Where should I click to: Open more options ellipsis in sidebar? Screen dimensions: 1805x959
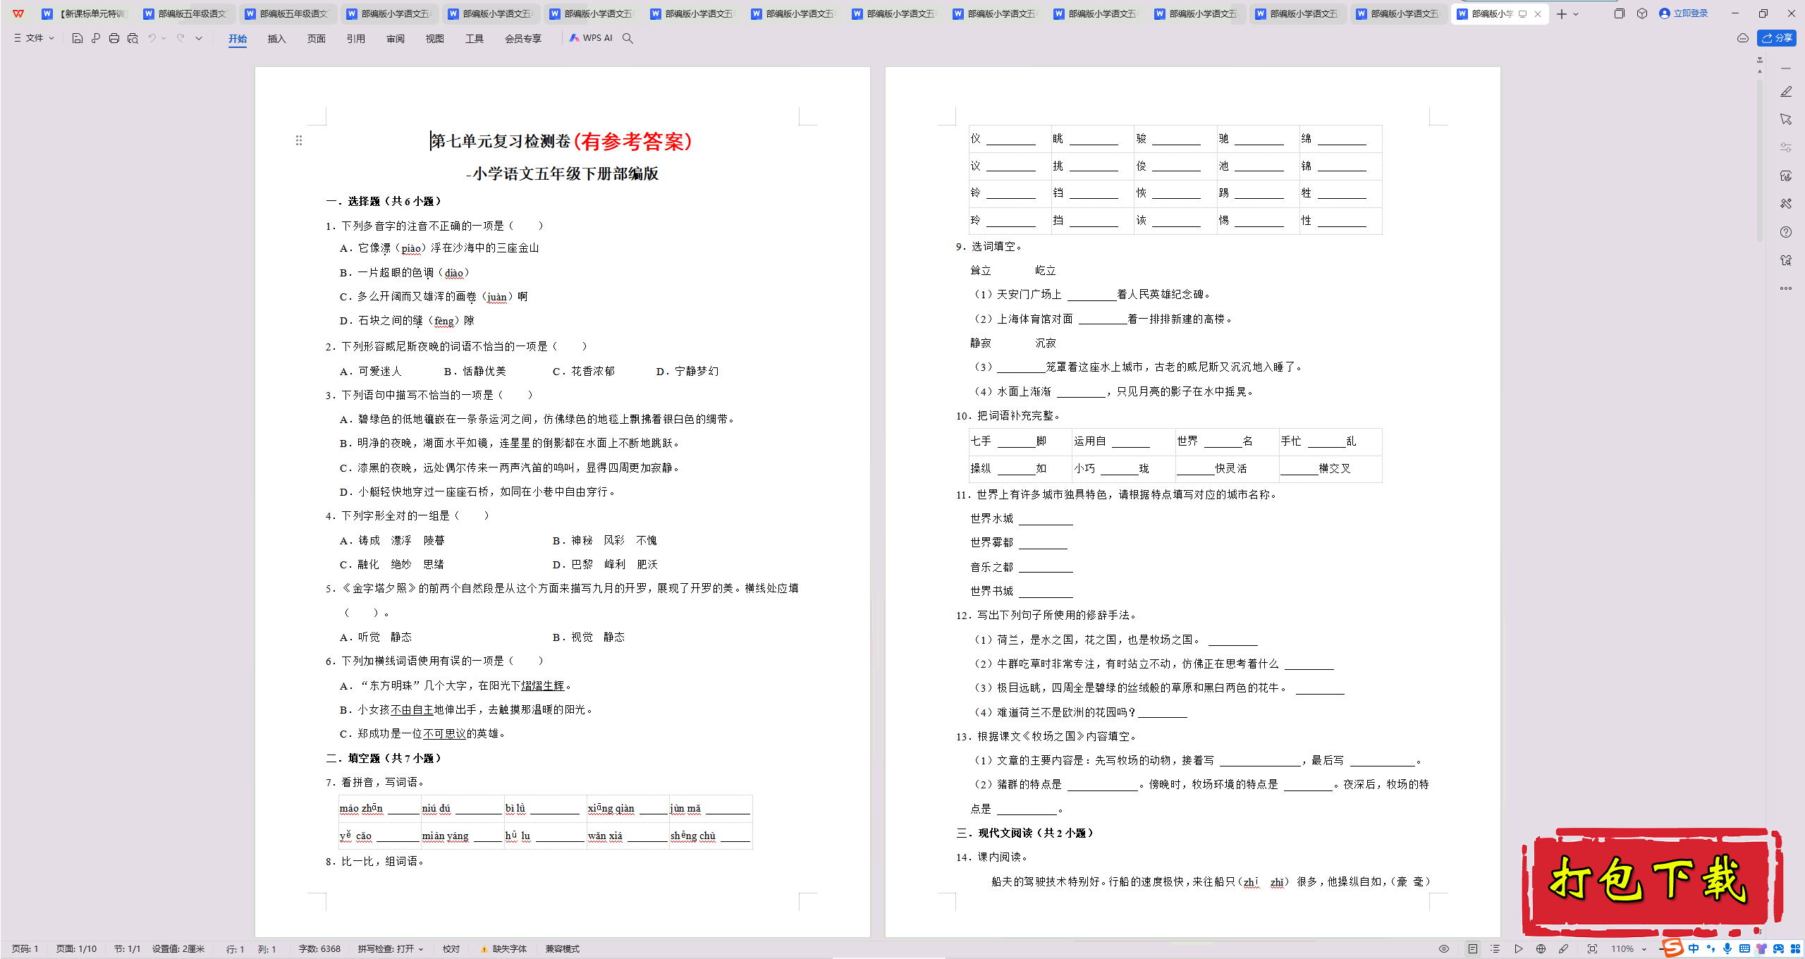1786,288
